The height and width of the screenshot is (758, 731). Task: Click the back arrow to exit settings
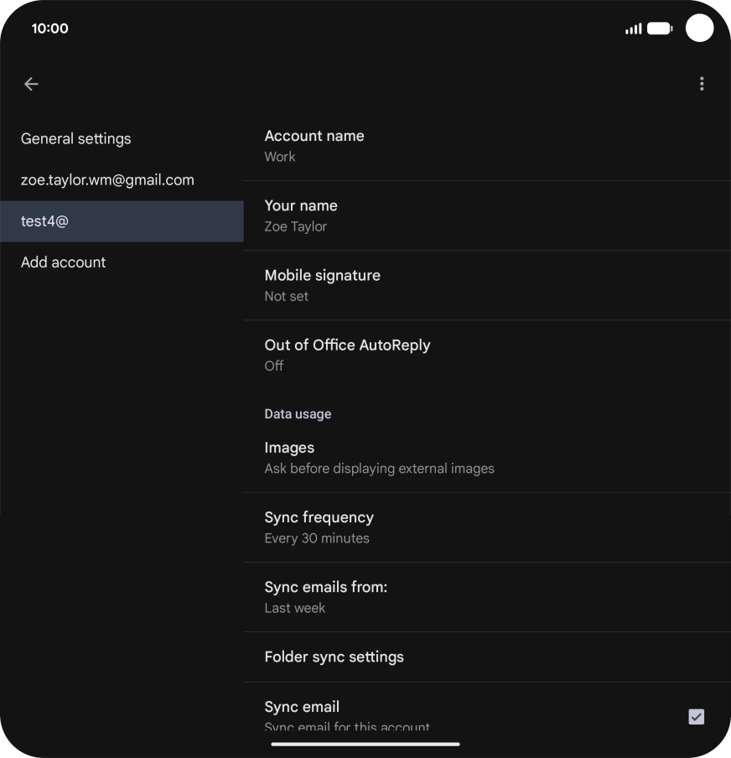[x=31, y=84]
